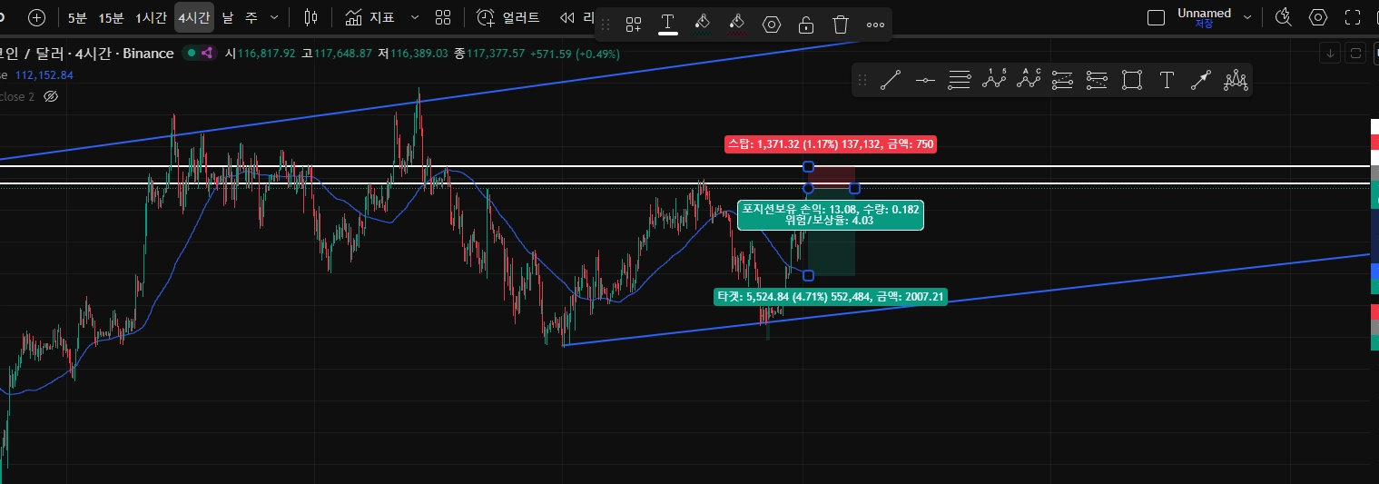Expand the favorite indicators dropdown next to 지표
Image resolution: width=1379 pixels, height=484 pixels.
click(415, 17)
